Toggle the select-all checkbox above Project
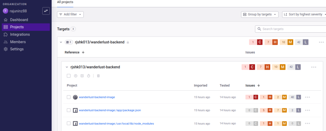Image resolution: width=326 pixels, height=131 pixels. pyautogui.click(x=69, y=76)
